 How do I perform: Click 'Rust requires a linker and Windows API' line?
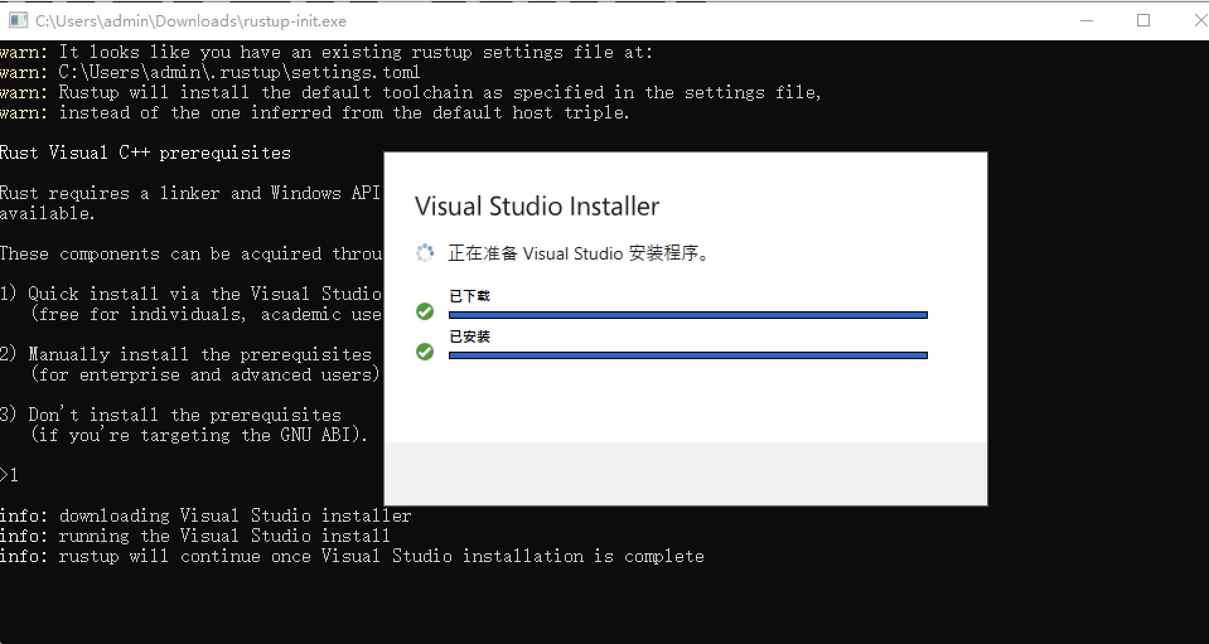coord(190,193)
